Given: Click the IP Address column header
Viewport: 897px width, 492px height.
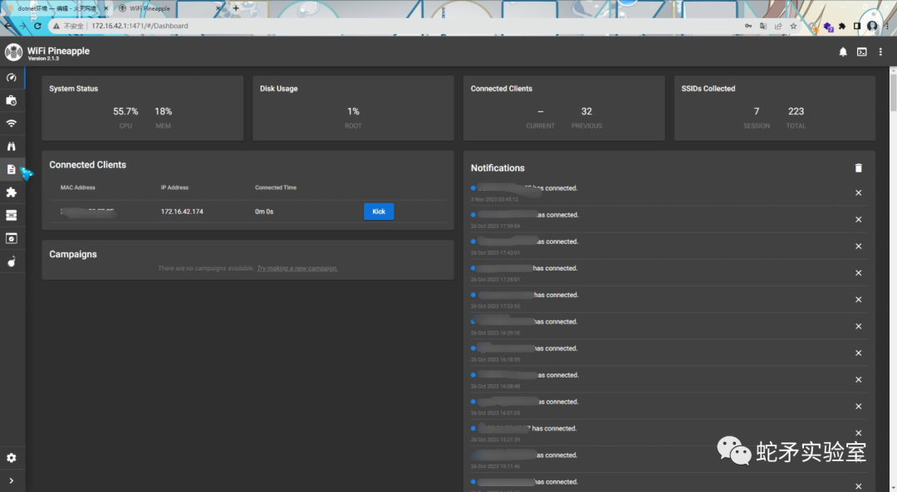Looking at the screenshot, I should click(x=174, y=188).
